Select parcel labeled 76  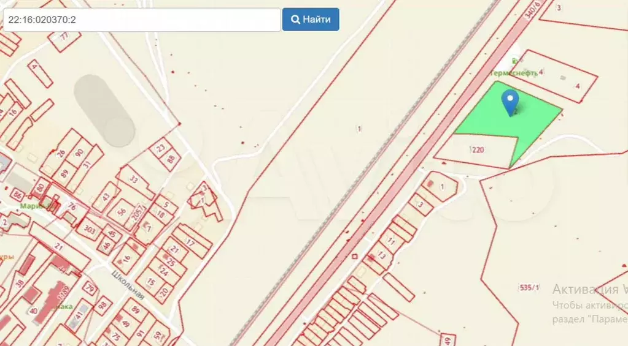pyautogui.click(x=72, y=206)
